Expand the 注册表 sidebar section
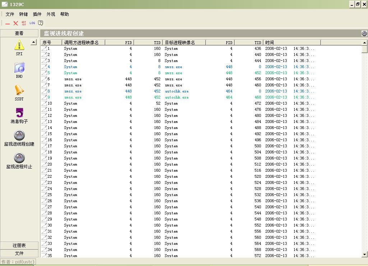Screen dimensions: 368x266 point(19,246)
